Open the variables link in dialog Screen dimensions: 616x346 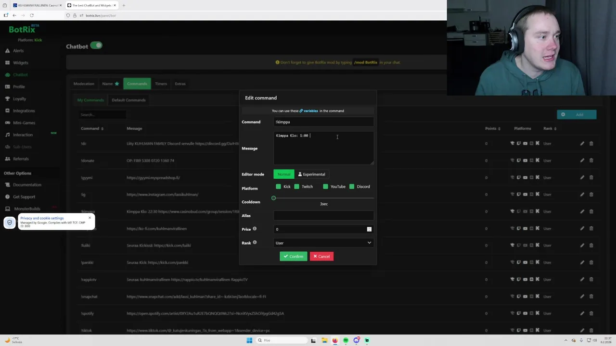[x=308, y=111]
